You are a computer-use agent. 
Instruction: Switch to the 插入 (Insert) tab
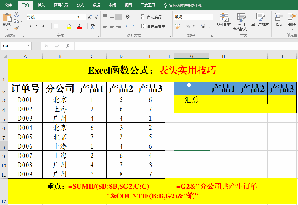pos(41,5)
